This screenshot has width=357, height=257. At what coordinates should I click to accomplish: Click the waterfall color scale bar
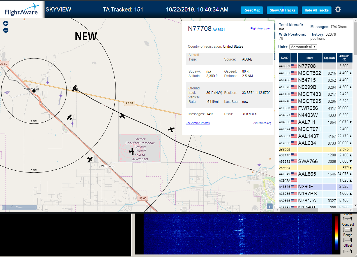pyautogui.click(x=336, y=233)
